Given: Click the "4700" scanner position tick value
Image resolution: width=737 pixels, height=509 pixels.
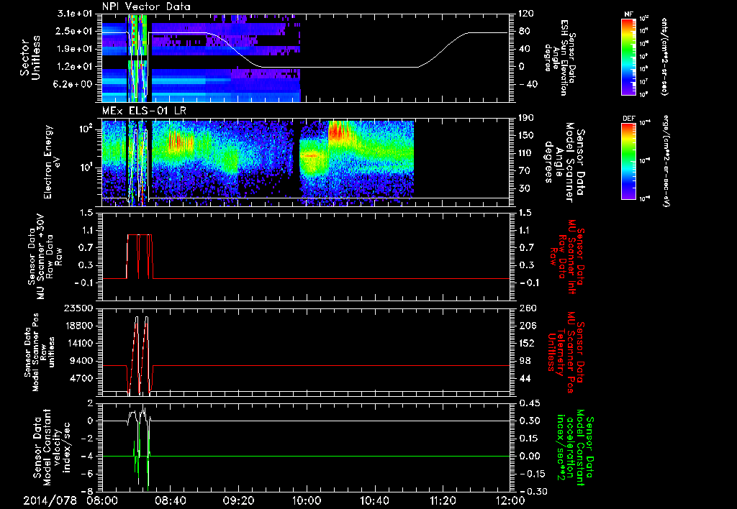Looking at the screenshot, I should pyautogui.click(x=81, y=378).
